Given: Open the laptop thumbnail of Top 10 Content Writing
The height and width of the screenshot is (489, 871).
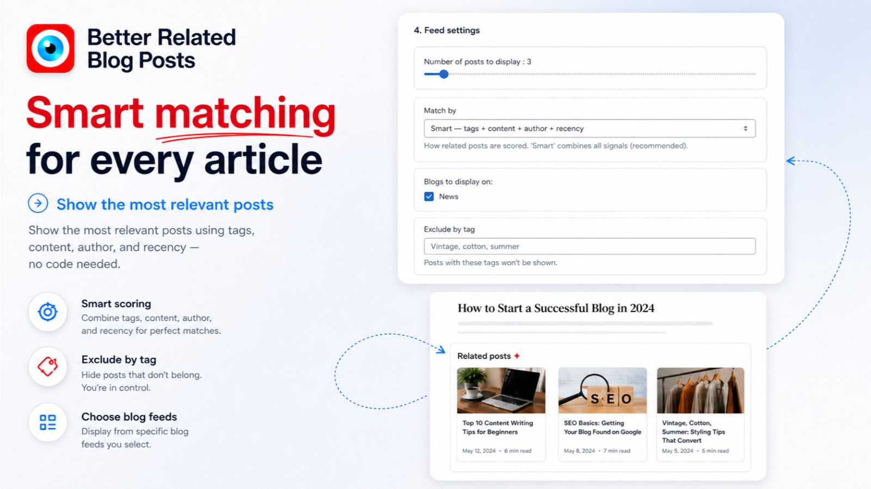Looking at the screenshot, I should 501,390.
